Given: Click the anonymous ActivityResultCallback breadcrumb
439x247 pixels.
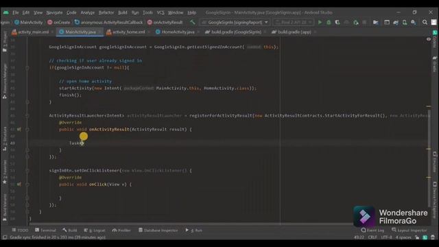Looking at the screenshot, I should 108,22.
